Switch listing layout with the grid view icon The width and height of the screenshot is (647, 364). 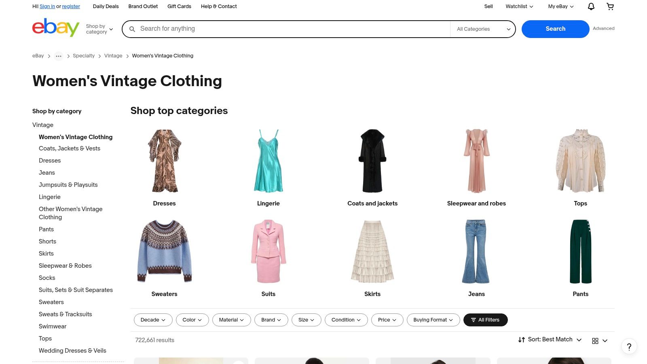pyautogui.click(x=595, y=341)
